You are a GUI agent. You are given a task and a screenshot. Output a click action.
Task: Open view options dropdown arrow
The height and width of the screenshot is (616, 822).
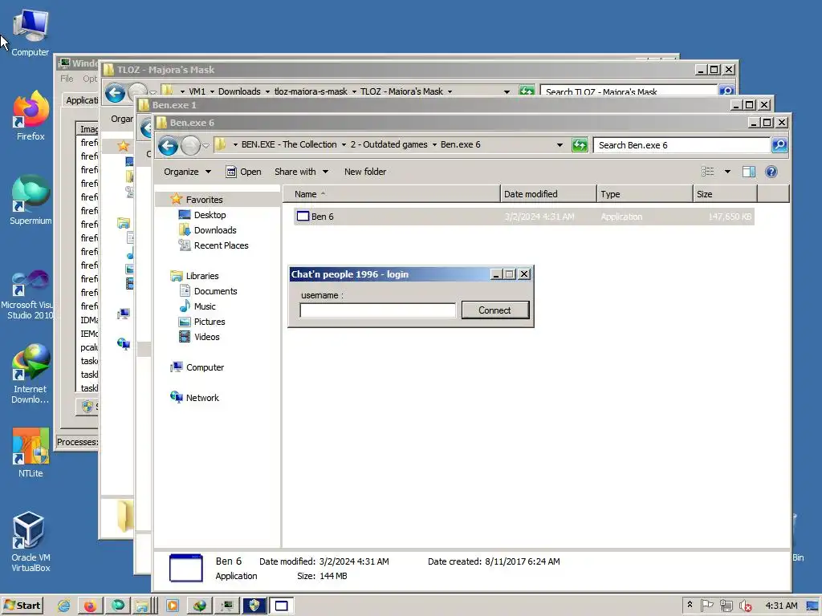(727, 172)
